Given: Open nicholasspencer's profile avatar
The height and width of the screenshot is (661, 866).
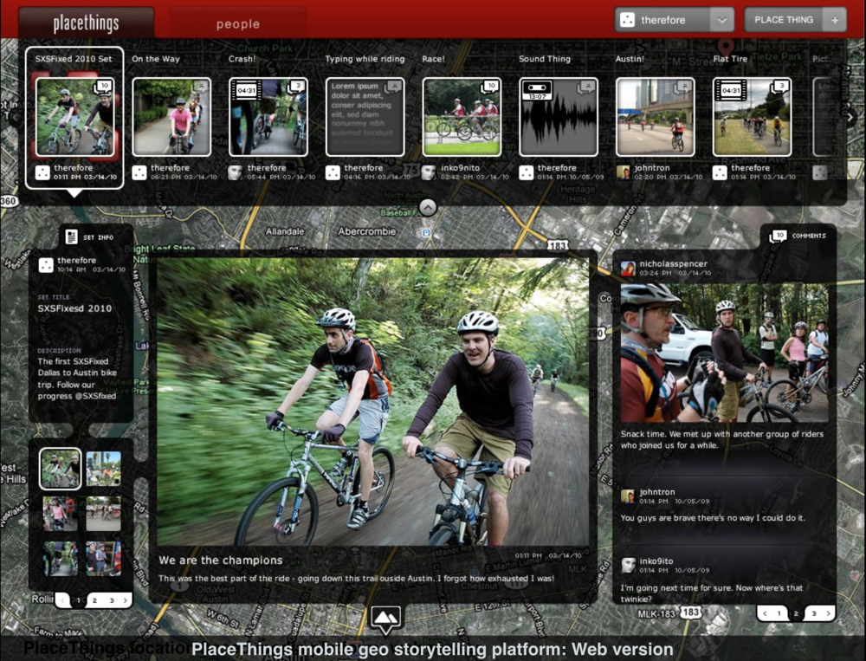Looking at the screenshot, I should click(628, 269).
